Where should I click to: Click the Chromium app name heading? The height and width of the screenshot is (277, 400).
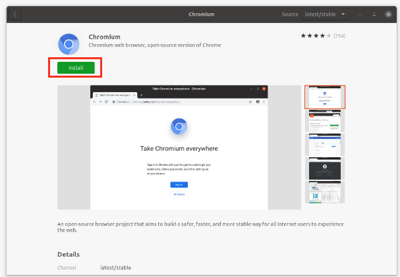pos(104,37)
